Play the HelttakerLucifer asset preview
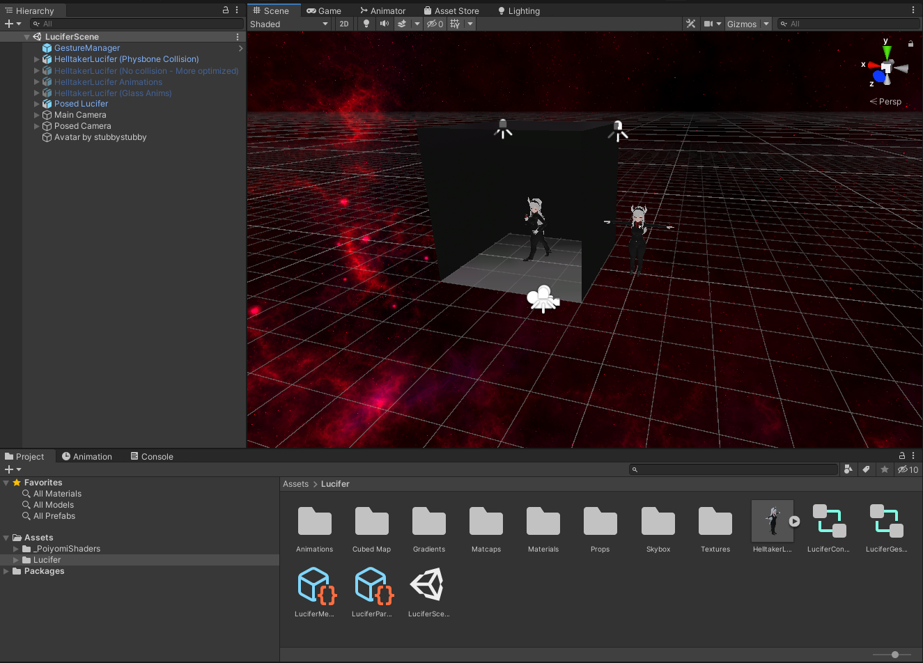The width and height of the screenshot is (923, 663). 794,521
